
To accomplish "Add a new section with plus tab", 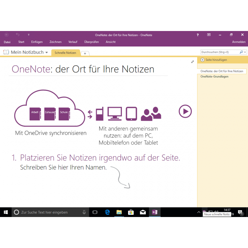I will [85, 53].
